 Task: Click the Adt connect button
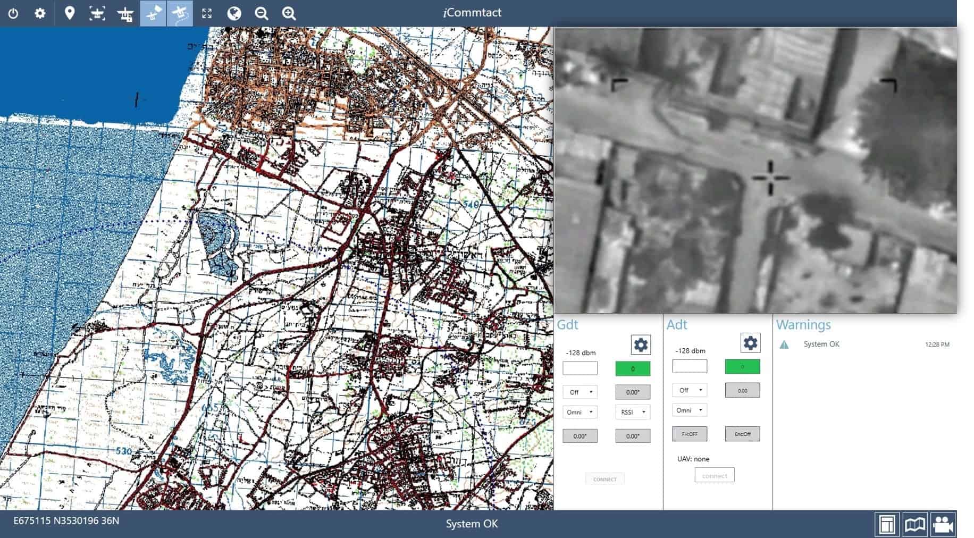(x=715, y=475)
